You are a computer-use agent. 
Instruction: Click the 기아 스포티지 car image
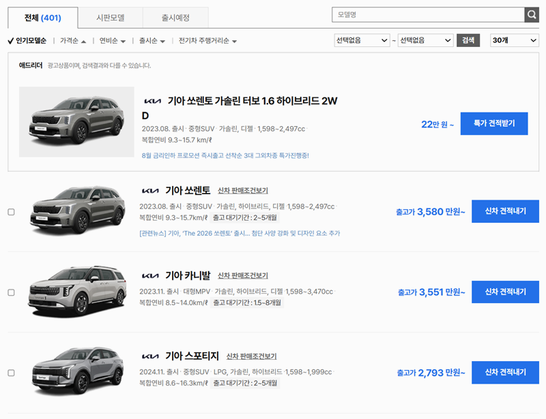[77, 371]
